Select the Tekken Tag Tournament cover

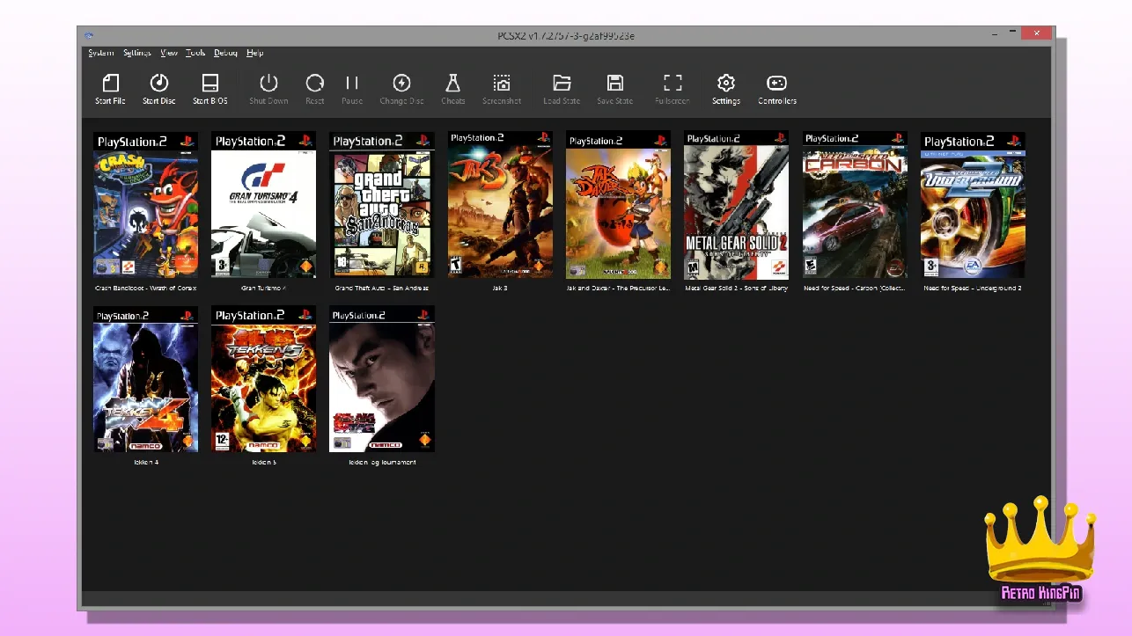382,379
